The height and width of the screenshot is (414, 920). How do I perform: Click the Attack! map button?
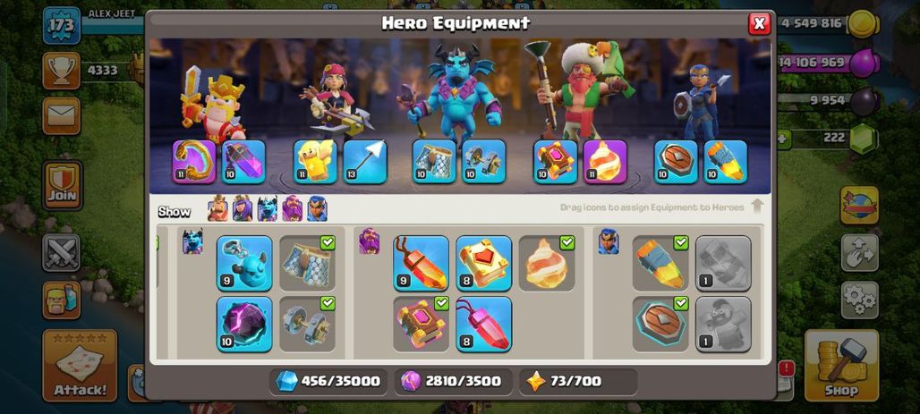80,366
